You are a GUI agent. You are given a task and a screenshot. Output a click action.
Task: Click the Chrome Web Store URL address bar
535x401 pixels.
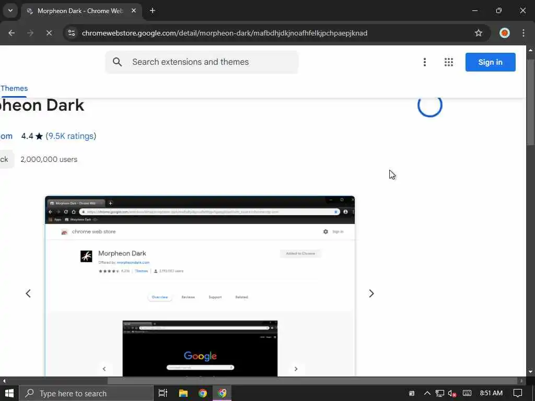click(x=225, y=33)
